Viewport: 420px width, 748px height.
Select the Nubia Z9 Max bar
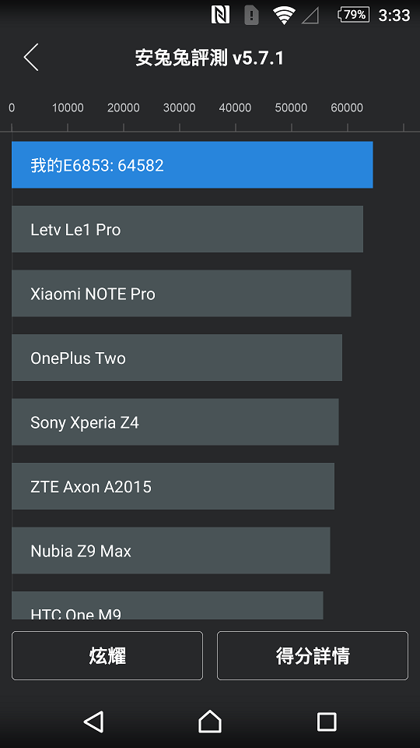pos(171,551)
